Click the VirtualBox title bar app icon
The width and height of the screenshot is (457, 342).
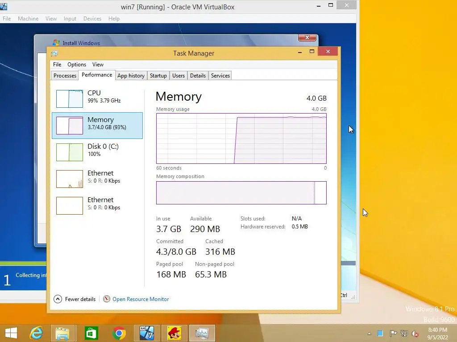4,6
